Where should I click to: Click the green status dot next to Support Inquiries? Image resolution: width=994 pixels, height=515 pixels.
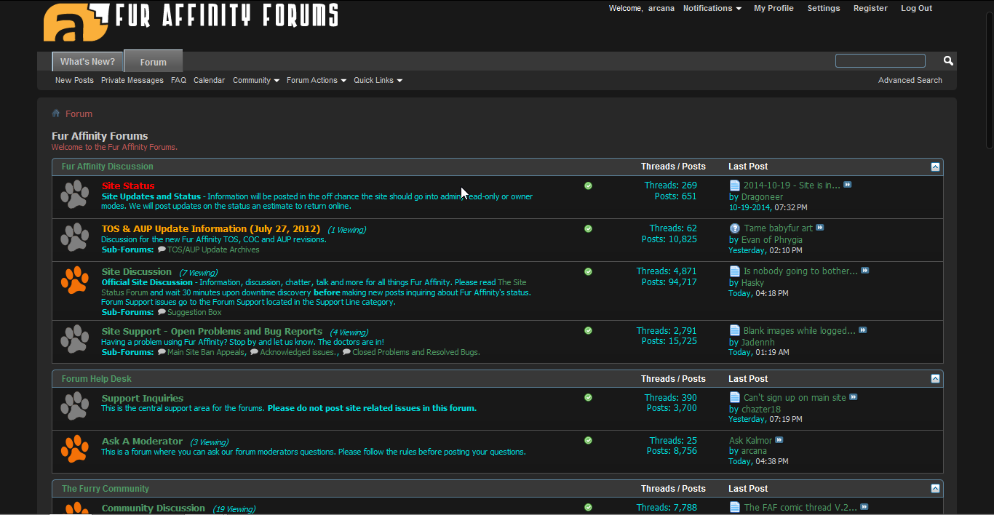588,397
